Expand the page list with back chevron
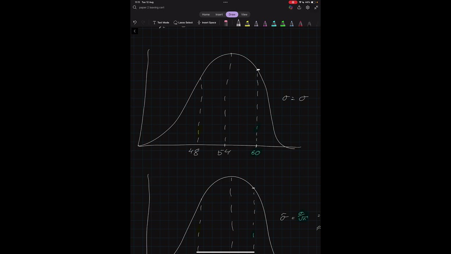The height and width of the screenshot is (254, 451). [x=135, y=31]
